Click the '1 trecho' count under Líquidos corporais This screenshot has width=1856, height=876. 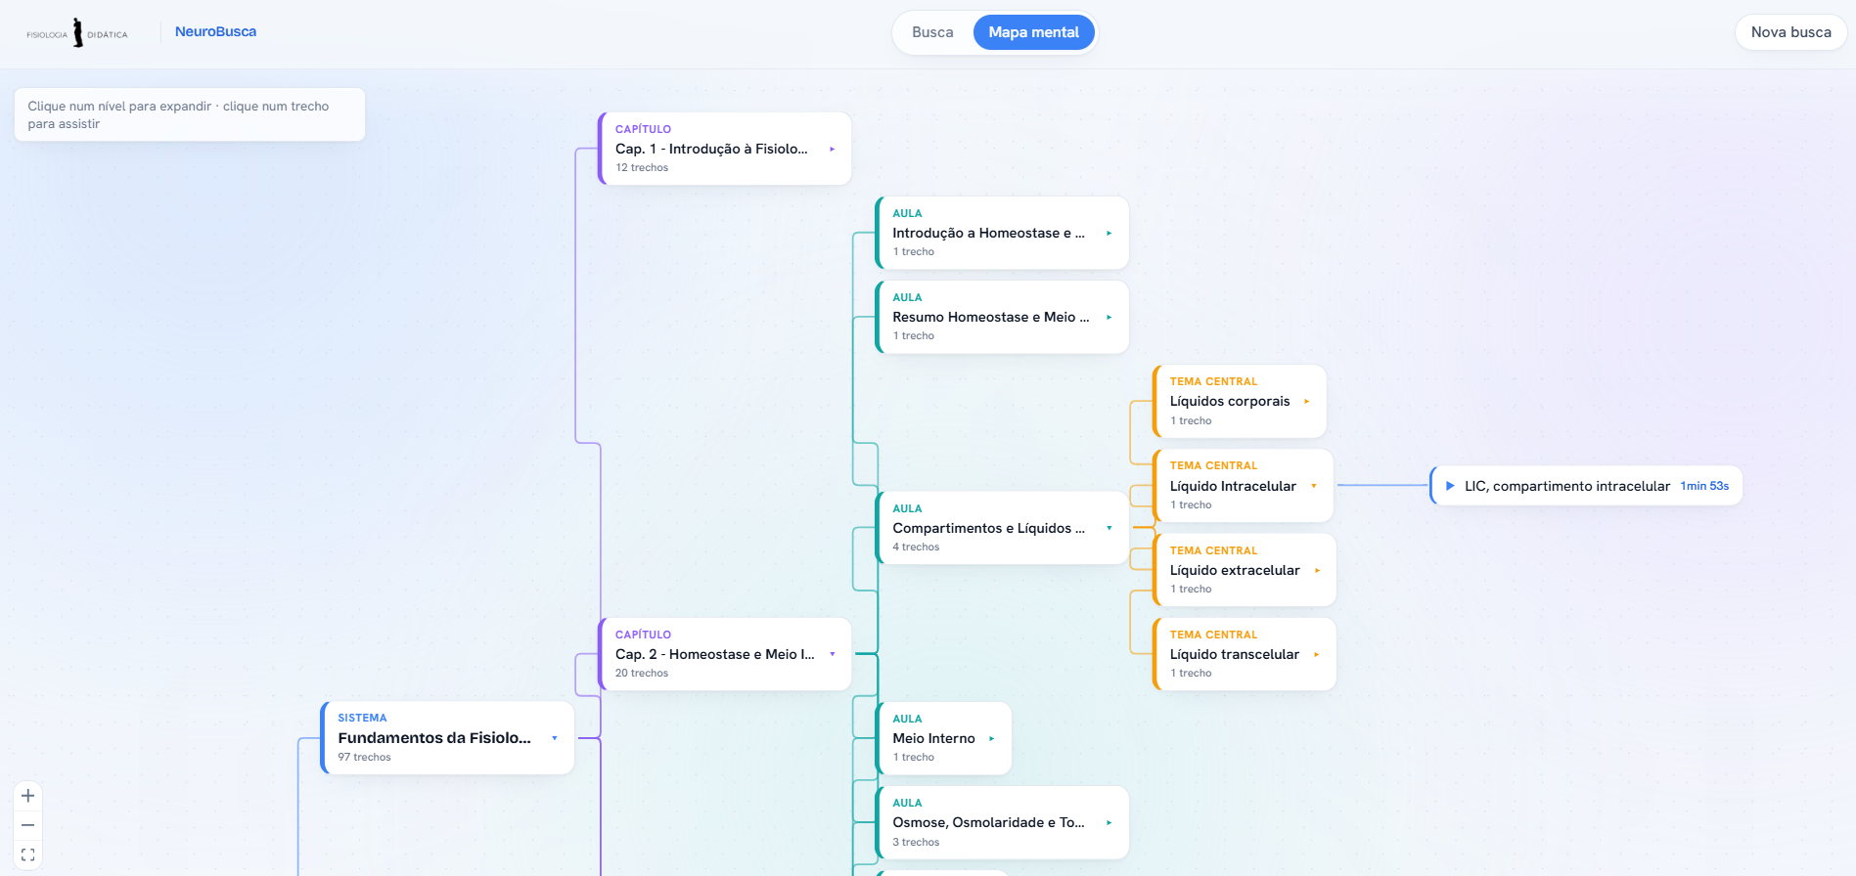coord(1191,421)
